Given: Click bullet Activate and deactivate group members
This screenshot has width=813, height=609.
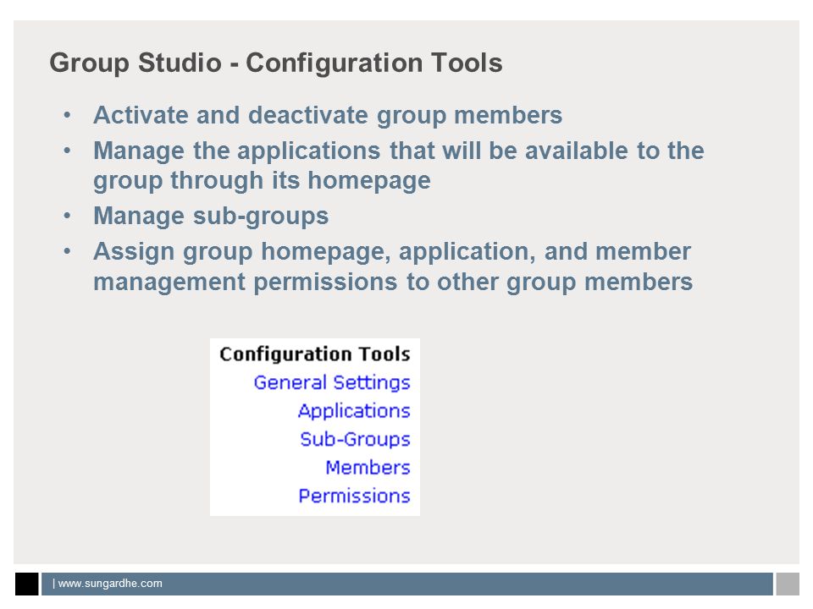Looking at the screenshot, I should coord(328,116).
